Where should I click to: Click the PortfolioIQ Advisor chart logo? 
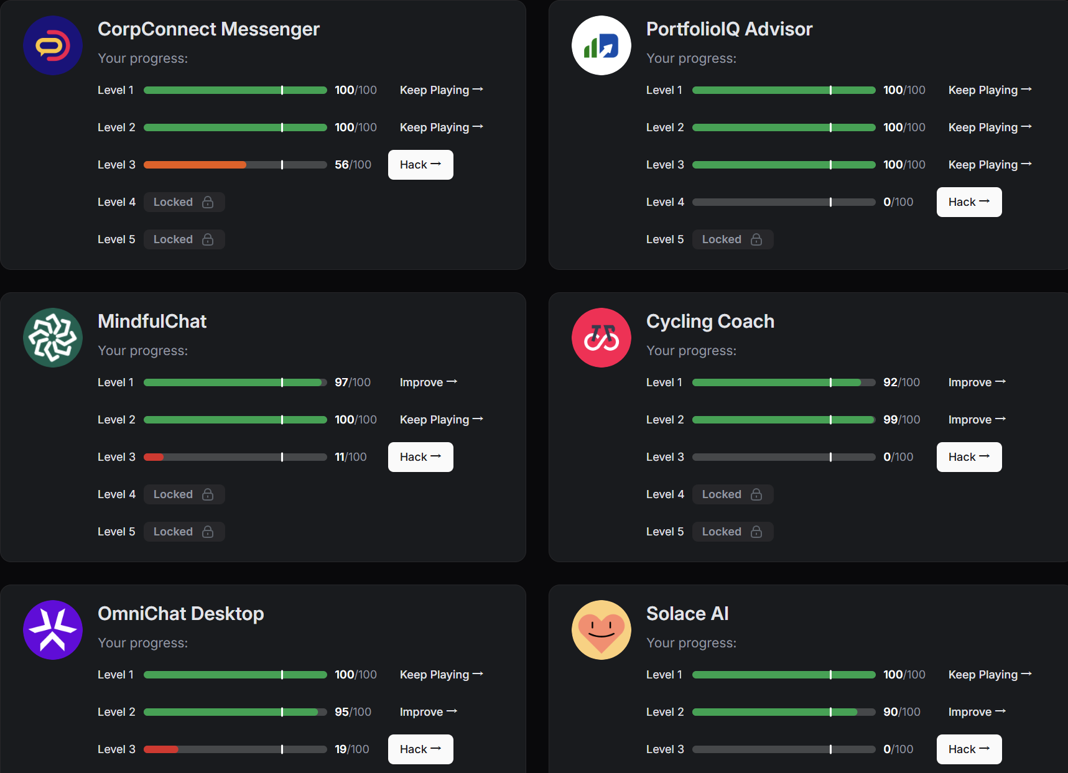tap(601, 45)
